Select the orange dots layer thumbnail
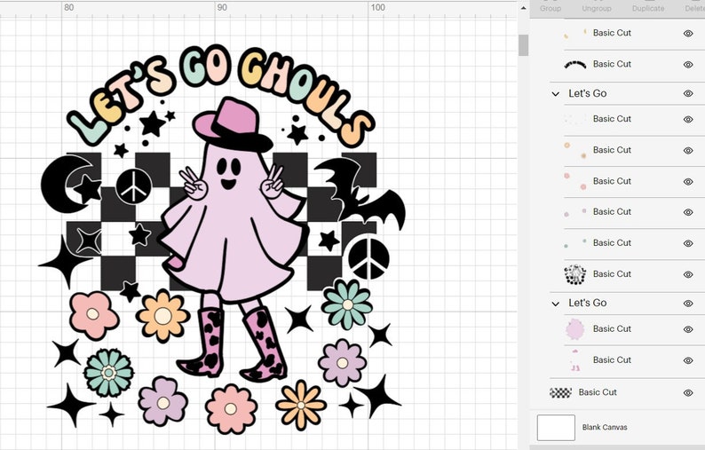 (575, 150)
